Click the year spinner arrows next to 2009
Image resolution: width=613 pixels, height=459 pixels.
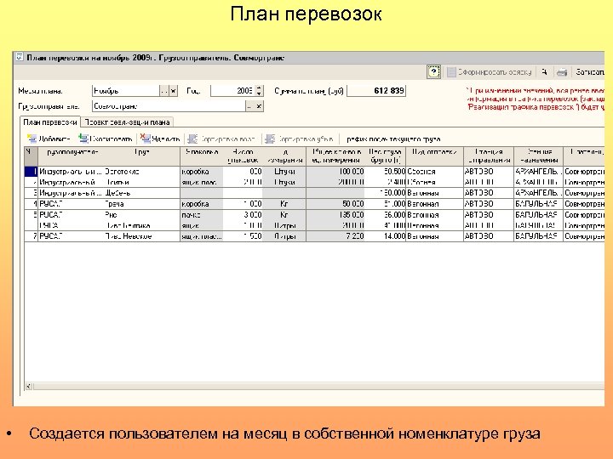[259, 91]
